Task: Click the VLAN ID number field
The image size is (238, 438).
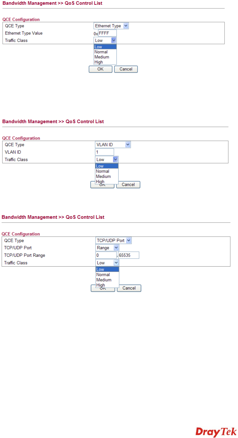Action: [x=105, y=152]
